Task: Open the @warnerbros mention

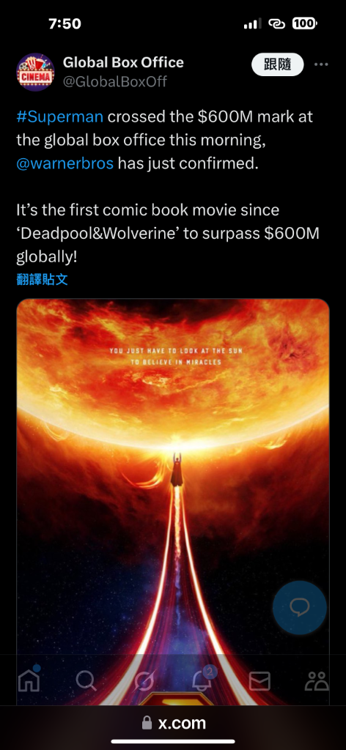Action: 65,163
